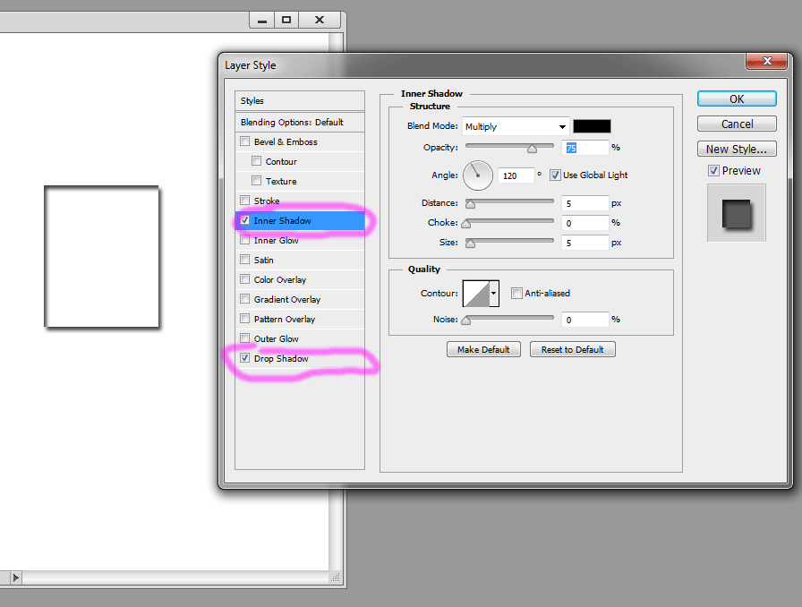Viewport: 802px width, 607px height.
Task: Enable the Stroke checkbox
Action: click(245, 201)
